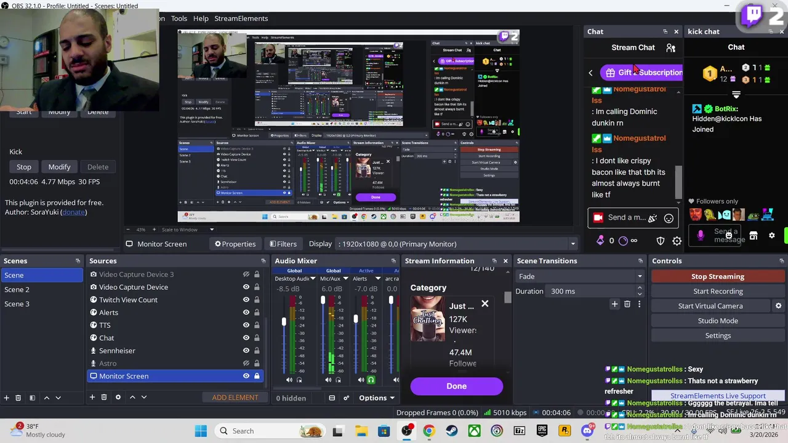The height and width of the screenshot is (443, 788).
Task: Open the Audio Mixer advanced properties gears icon
Action: tap(346, 398)
